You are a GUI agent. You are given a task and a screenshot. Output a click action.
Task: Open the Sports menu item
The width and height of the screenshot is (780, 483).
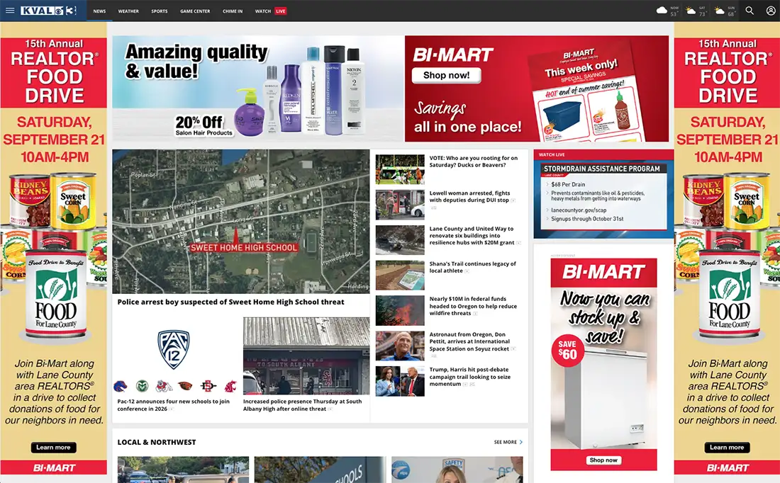coord(159,11)
